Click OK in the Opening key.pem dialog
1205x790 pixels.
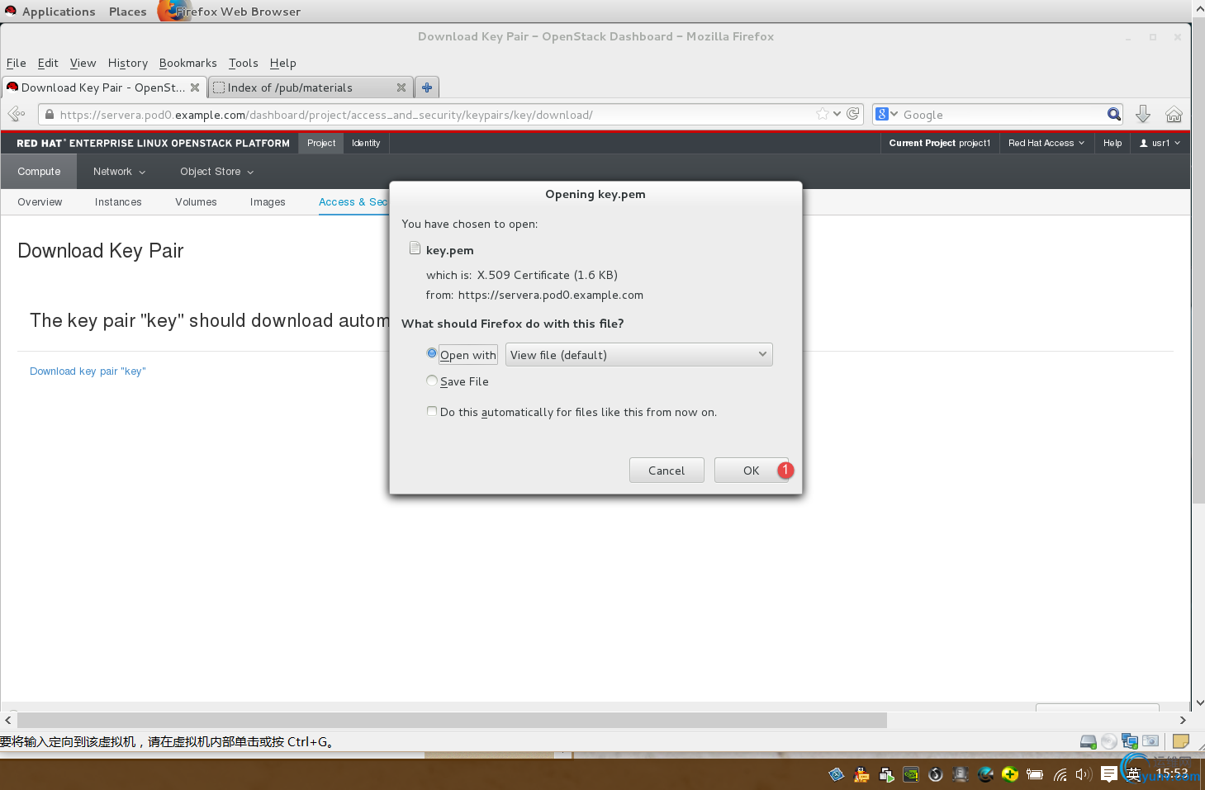click(752, 471)
